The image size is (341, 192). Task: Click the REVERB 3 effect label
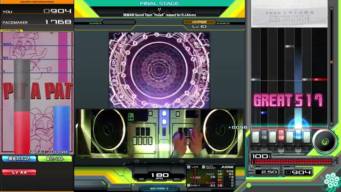click(159, 189)
